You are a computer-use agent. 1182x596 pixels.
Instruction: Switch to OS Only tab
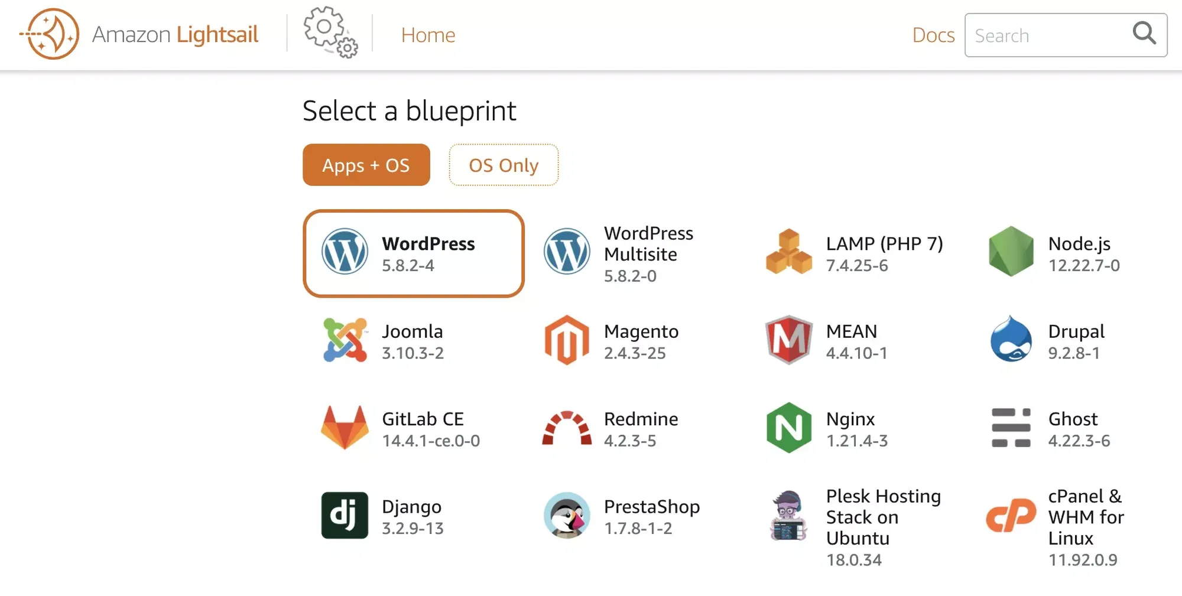click(x=504, y=165)
